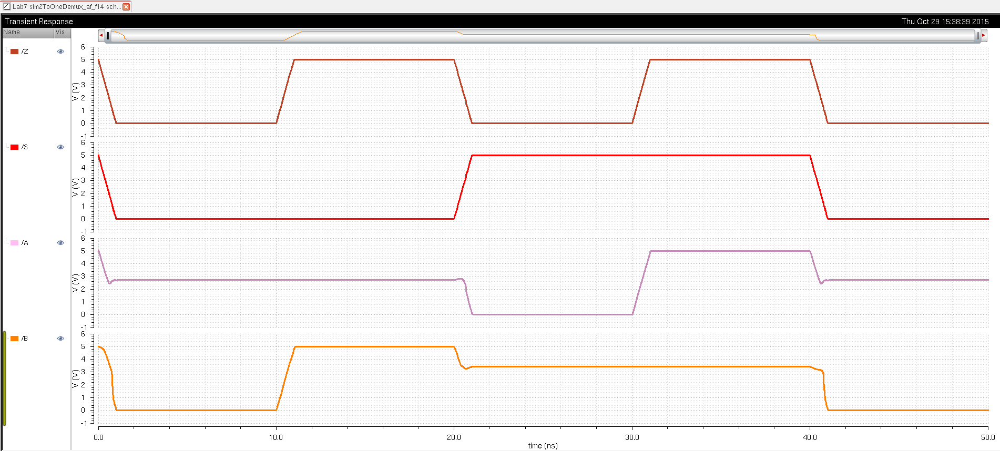1000x451 pixels.
Task: Expand the /B signal tree node
Action: 7,338
